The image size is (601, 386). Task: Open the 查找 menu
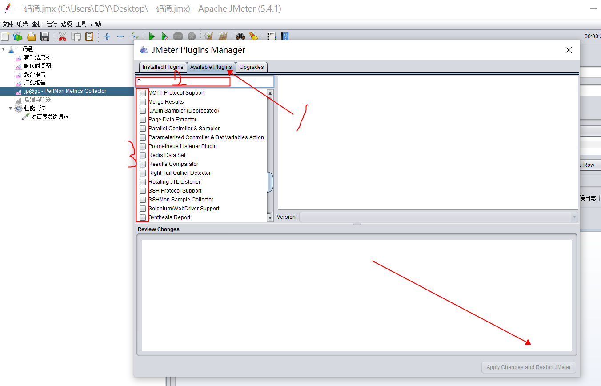pyautogui.click(x=37, y=24)
